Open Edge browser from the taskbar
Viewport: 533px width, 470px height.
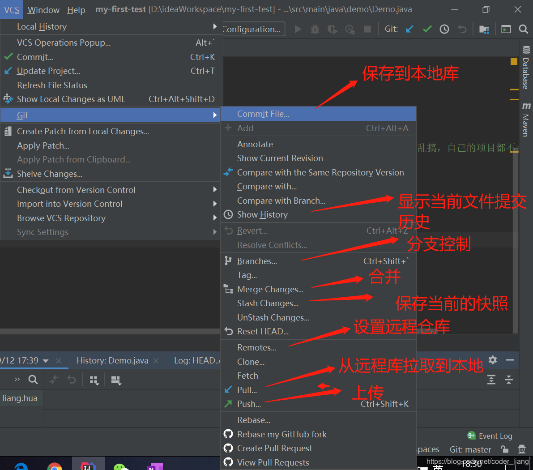pyautogui.click(x=21, y=466)
